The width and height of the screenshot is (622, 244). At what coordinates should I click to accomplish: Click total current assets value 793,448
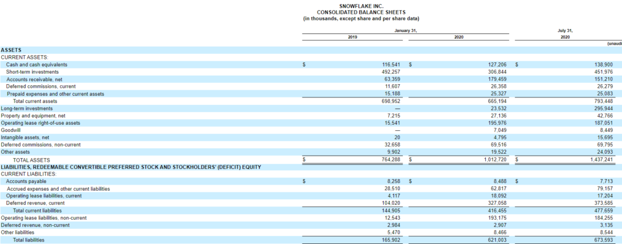coord(604,101)
